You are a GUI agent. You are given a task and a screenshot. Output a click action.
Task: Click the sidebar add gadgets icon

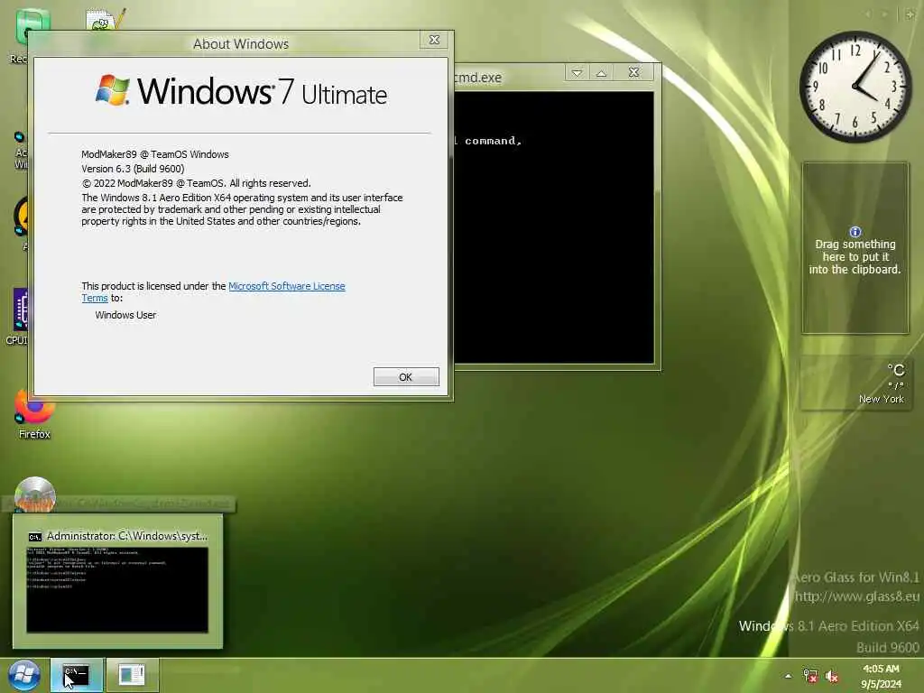[910, 14]
